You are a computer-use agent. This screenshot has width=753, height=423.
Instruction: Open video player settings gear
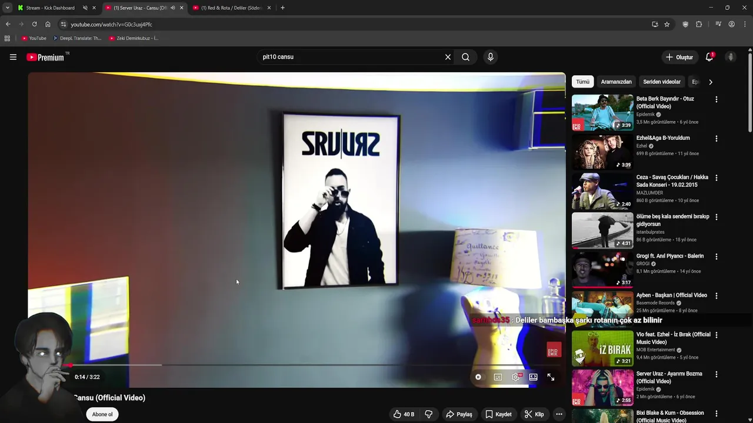pos(516,377)
